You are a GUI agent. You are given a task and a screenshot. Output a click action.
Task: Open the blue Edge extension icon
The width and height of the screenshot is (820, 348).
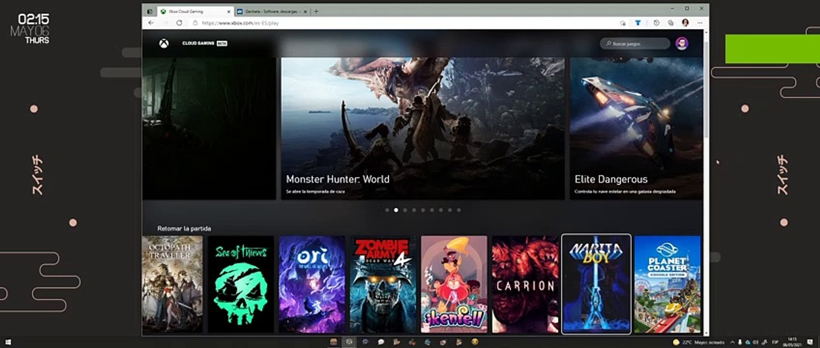click(x=638, y=23)
